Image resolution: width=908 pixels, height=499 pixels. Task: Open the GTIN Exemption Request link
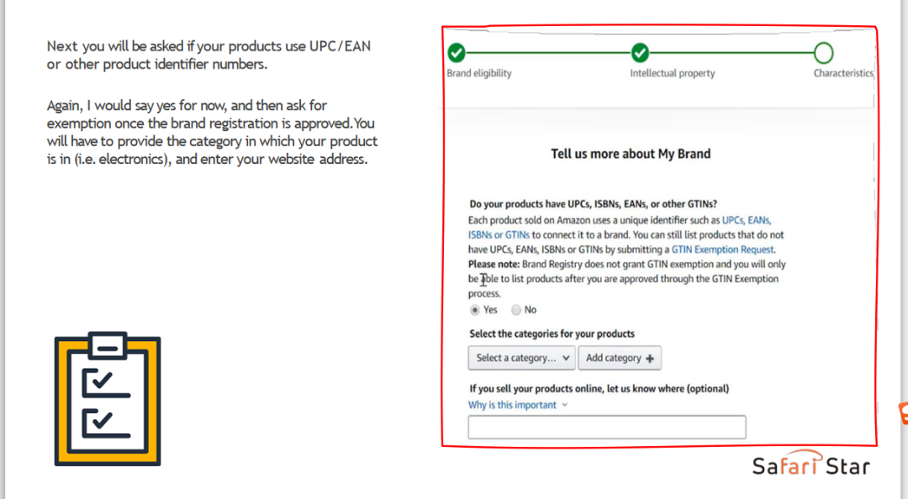[x=722, y=249]
